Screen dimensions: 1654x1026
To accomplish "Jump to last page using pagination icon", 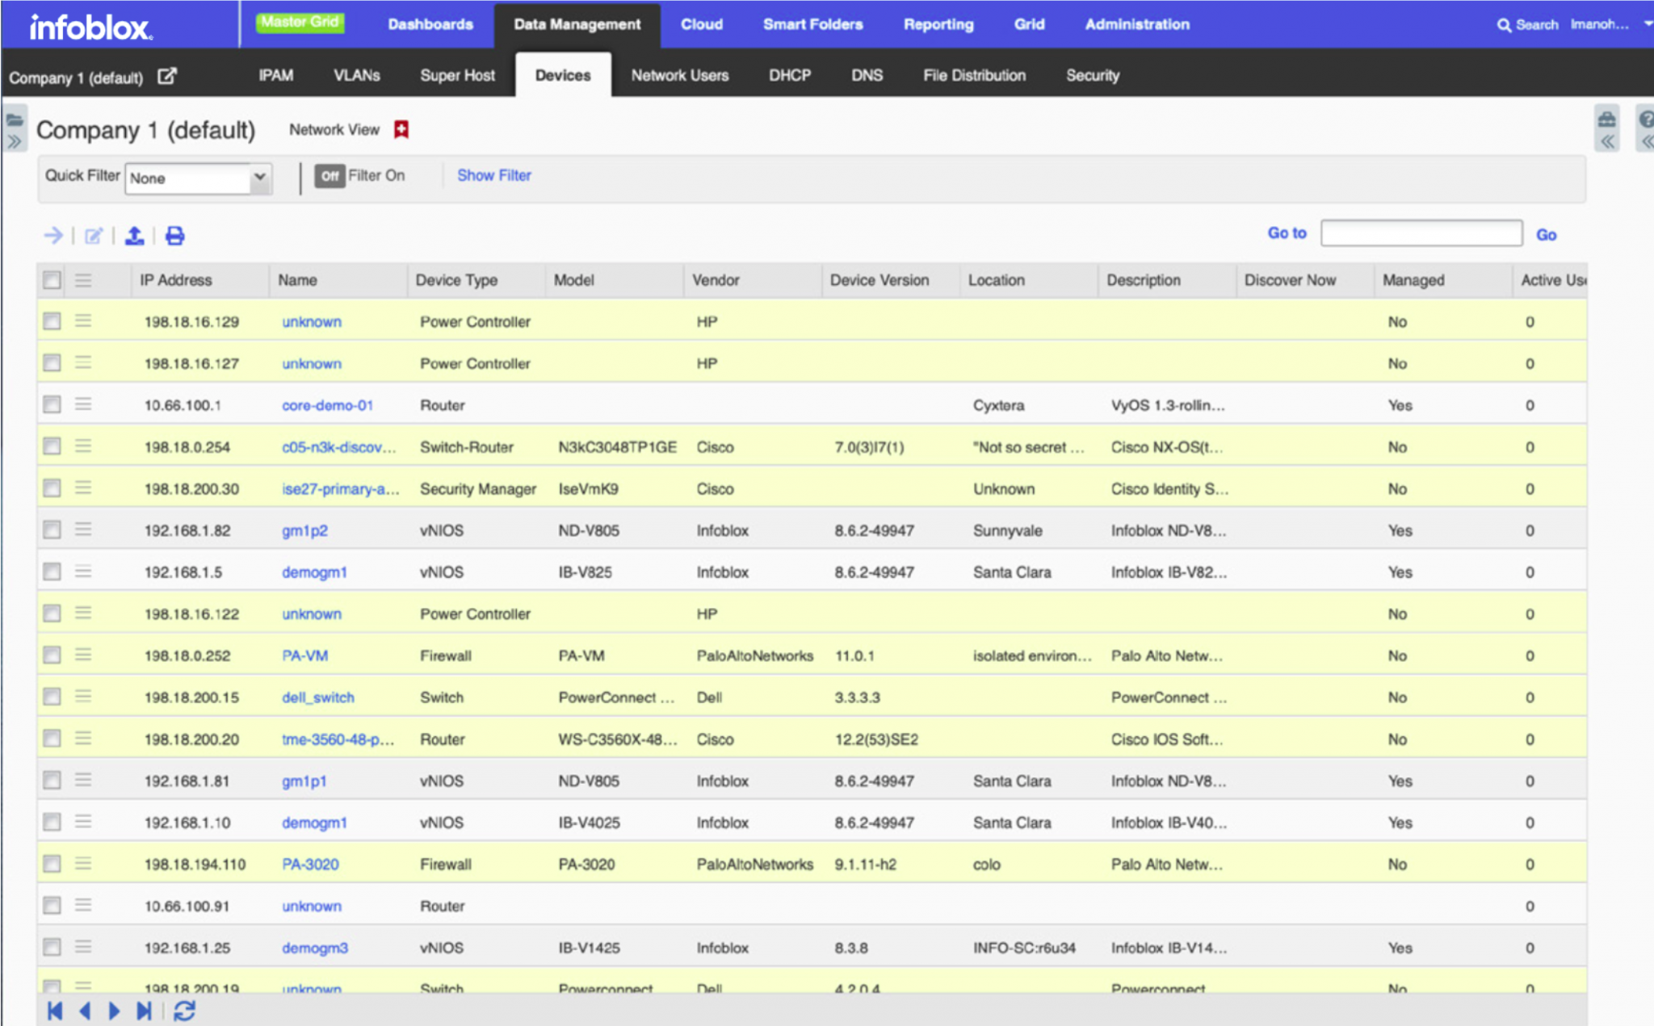I will (145, 1010).
